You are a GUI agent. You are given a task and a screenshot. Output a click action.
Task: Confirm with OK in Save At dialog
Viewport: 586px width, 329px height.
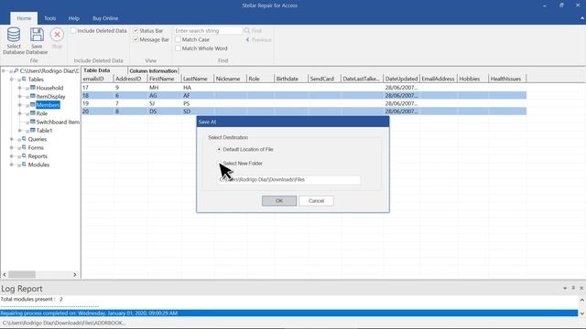click(x=279, y=201)
